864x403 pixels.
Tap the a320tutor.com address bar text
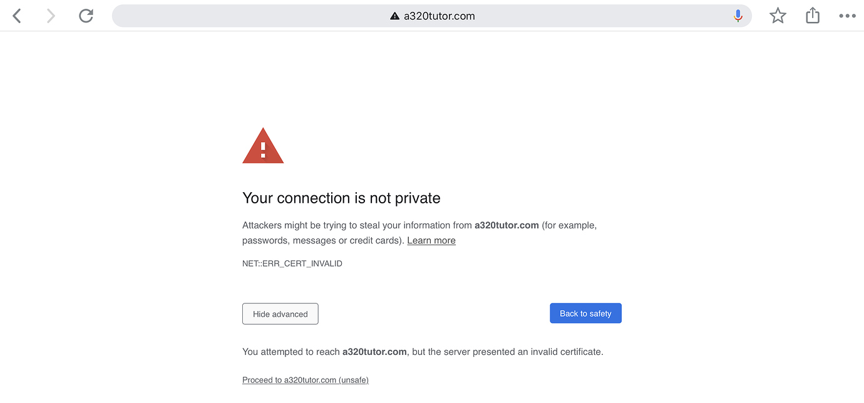click(x=439, y=16)
